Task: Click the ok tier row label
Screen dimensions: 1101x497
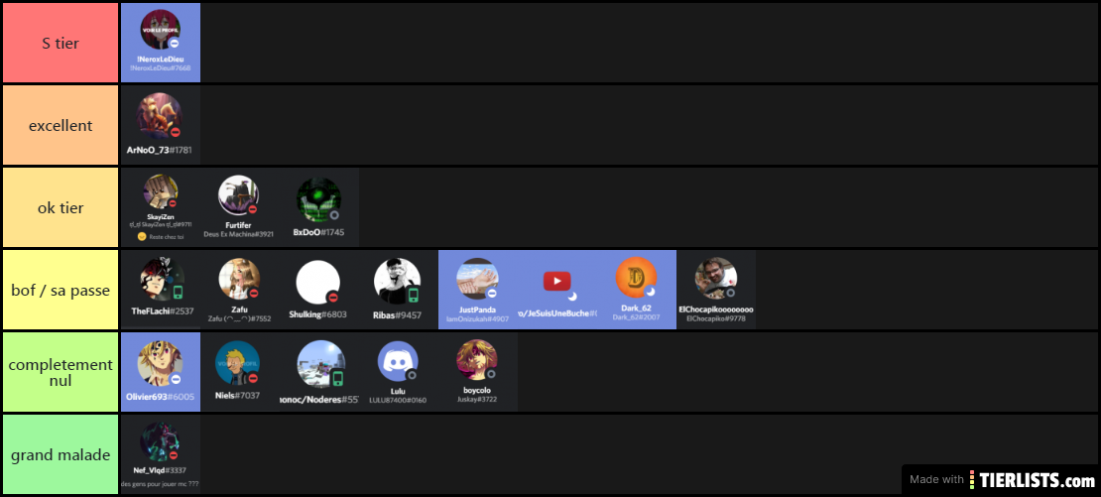Action: 61,207
